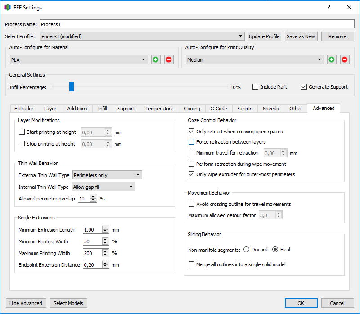Enable Include Raft checkbox
360x314 pixels.
pos(255,87)
